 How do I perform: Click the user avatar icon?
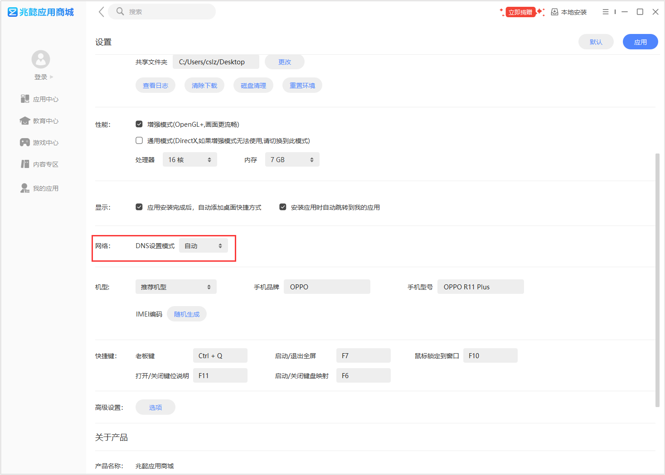point(41,59)
